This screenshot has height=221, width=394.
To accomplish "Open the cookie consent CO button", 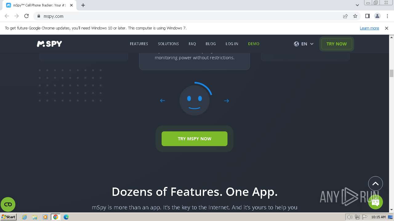I will click(x=8, y=204).
